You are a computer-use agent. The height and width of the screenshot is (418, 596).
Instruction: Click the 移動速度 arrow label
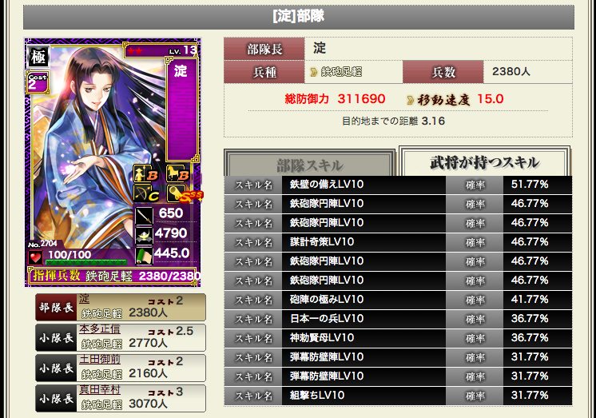[439, 100]
